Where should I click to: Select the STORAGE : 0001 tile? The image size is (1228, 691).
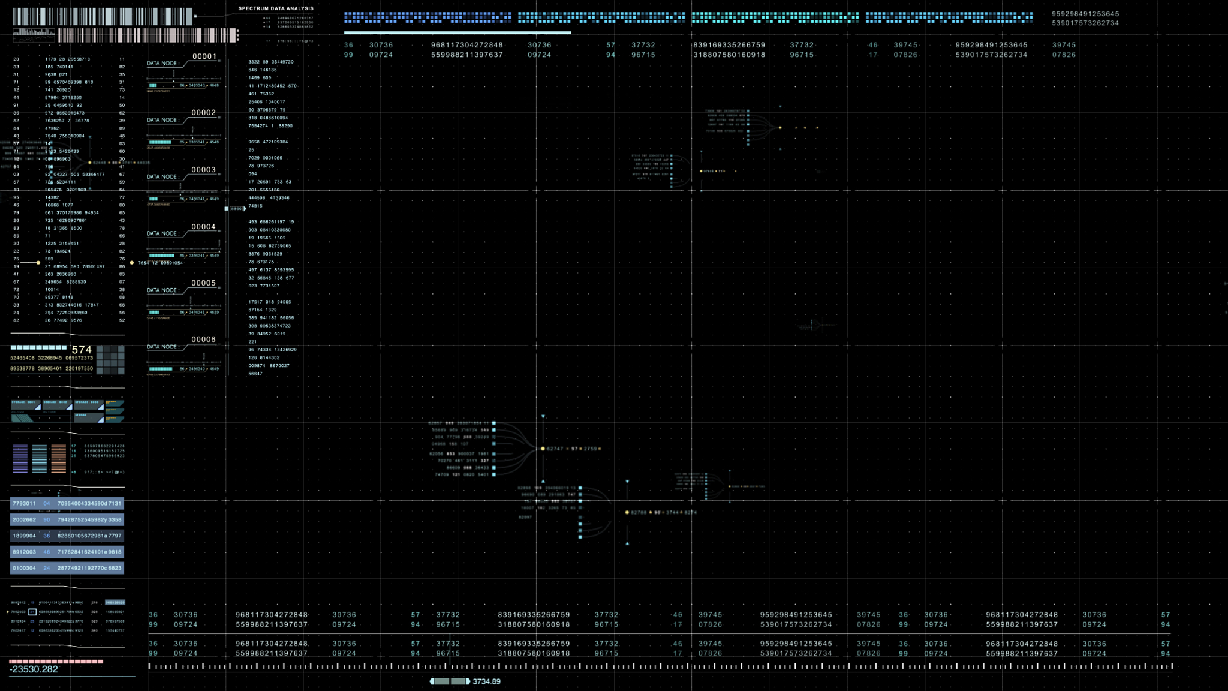tap(25, 405)
